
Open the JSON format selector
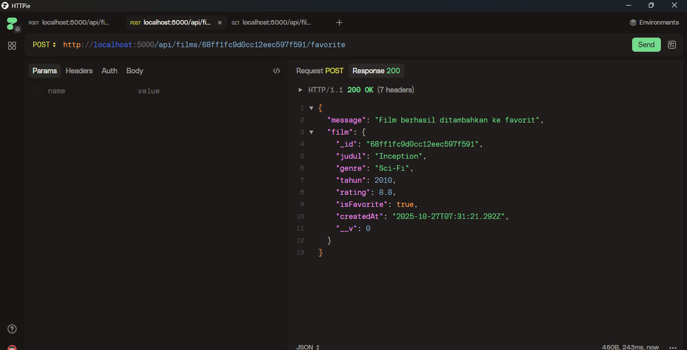pyautogui.click(x=308, y=347)
